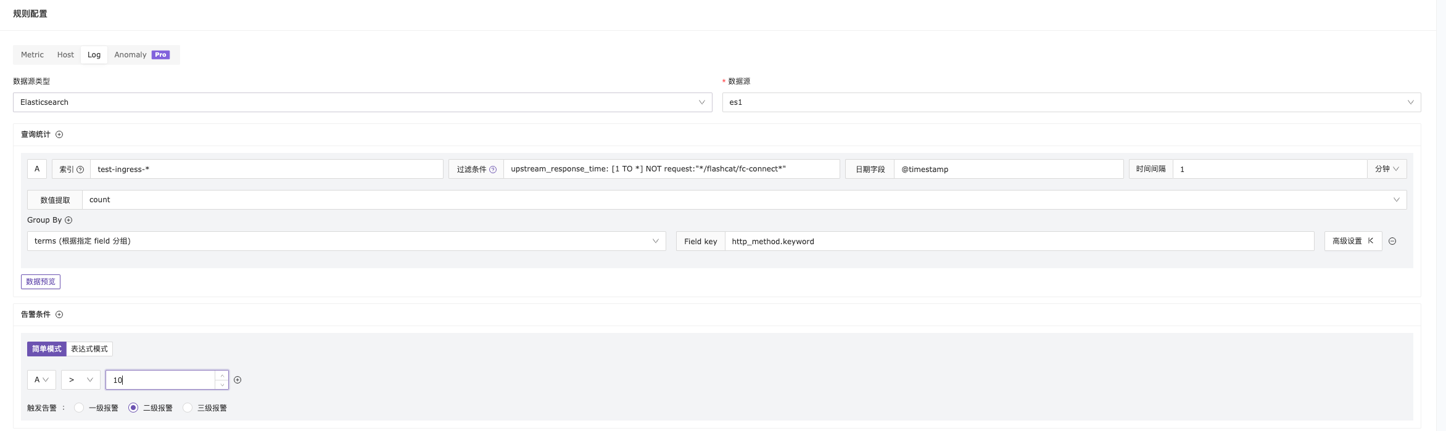Open 高级设置 advanced settings
1446x431 pixels.
tap(1352, 241)
